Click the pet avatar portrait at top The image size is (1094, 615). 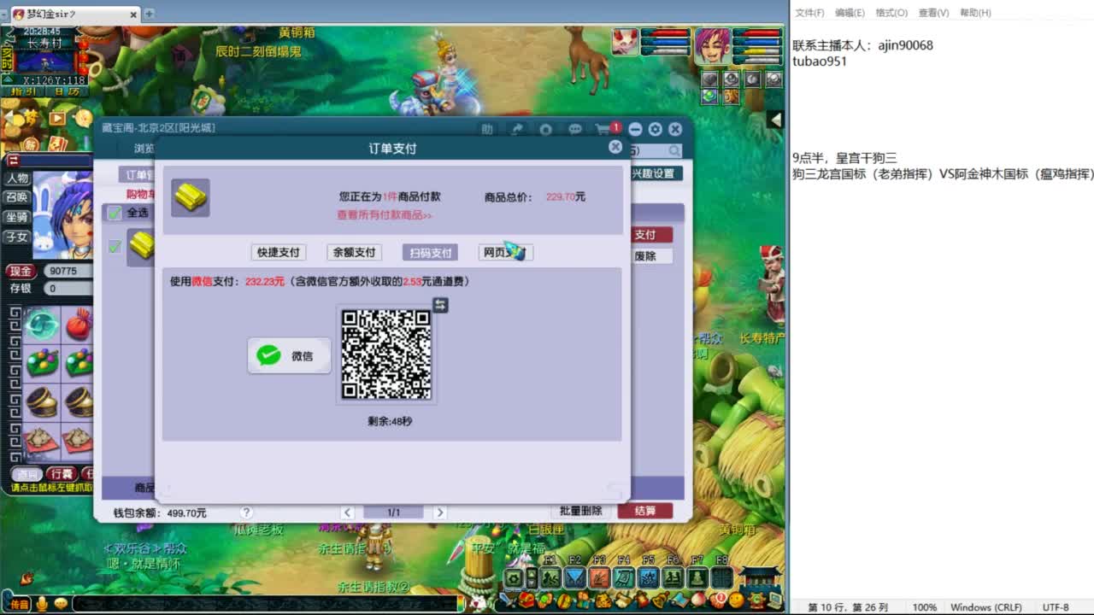(625, 41)
